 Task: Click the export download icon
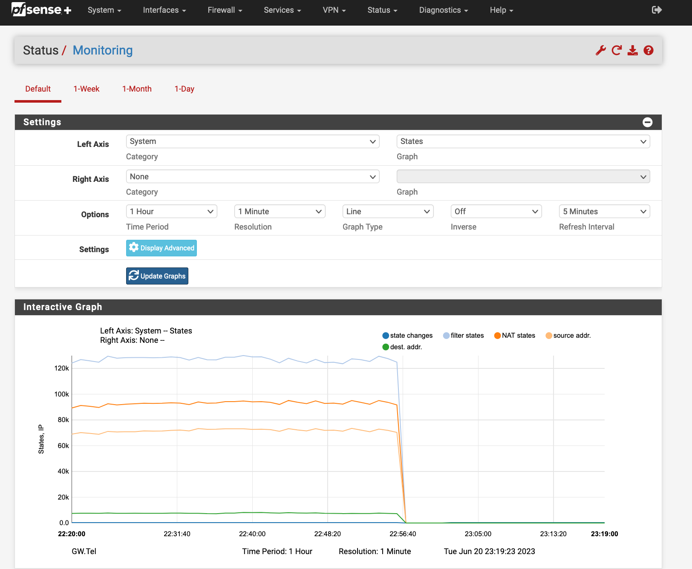click(x=633, y=50)
